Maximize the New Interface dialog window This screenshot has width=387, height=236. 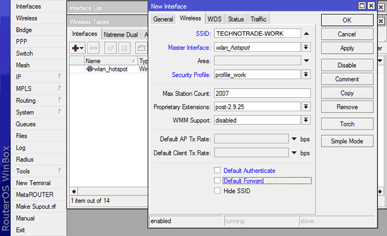(362, 5)
